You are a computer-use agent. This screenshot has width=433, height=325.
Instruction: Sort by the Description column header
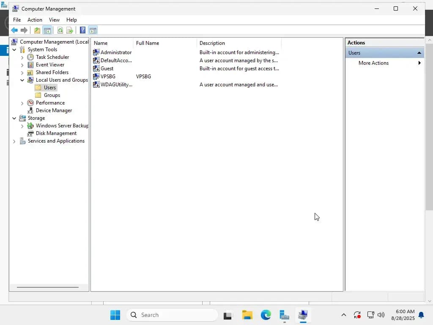[x=239, y=43]
